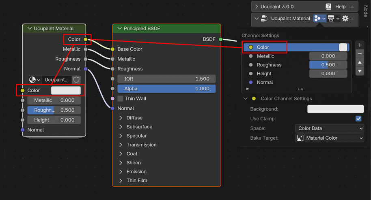Toggle the fake user shield icon
The image size is (371, 200).
click(76, 80)
